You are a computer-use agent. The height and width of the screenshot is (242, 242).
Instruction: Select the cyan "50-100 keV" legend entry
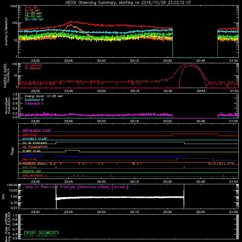[34, 19]
